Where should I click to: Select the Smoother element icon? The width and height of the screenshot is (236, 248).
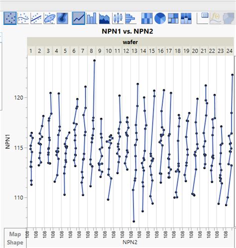[23, 18]
